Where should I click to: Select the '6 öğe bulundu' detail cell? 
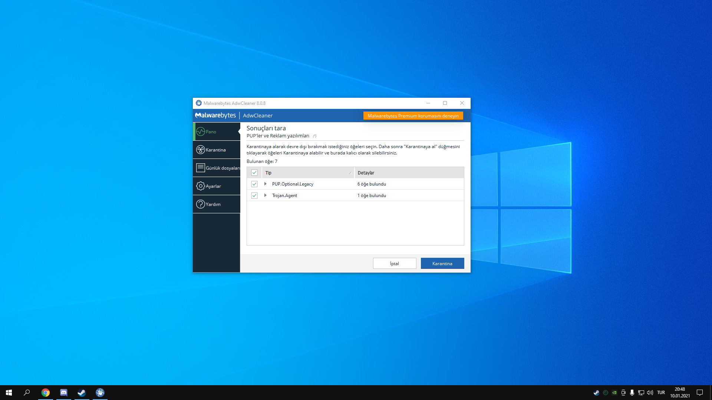[x=372, y=184]
